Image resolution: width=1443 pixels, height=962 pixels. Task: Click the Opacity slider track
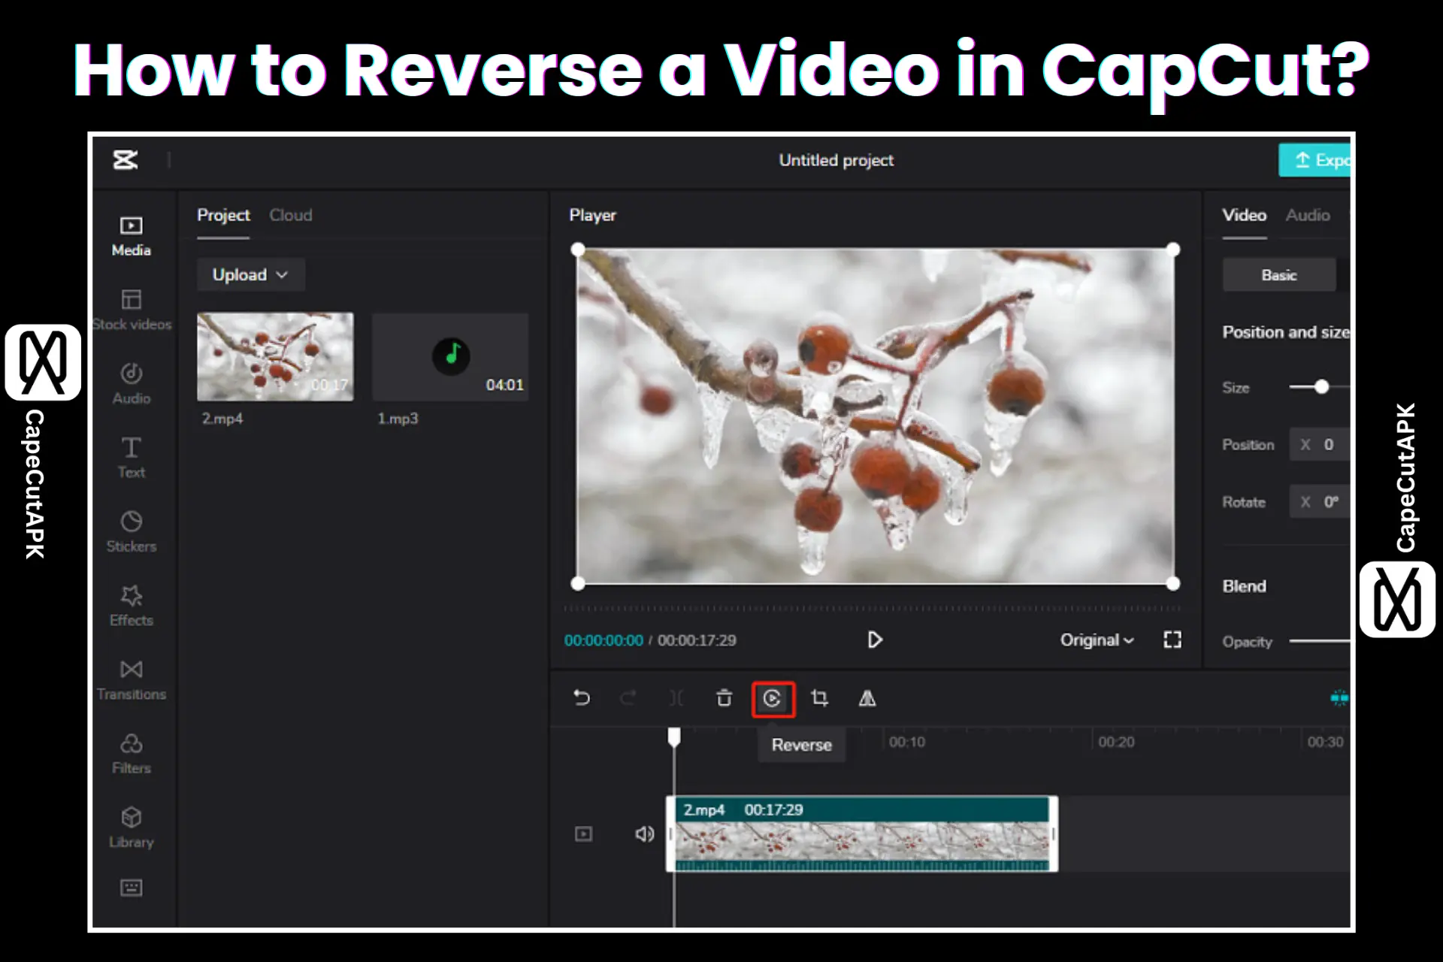[x=1320, y=641]
